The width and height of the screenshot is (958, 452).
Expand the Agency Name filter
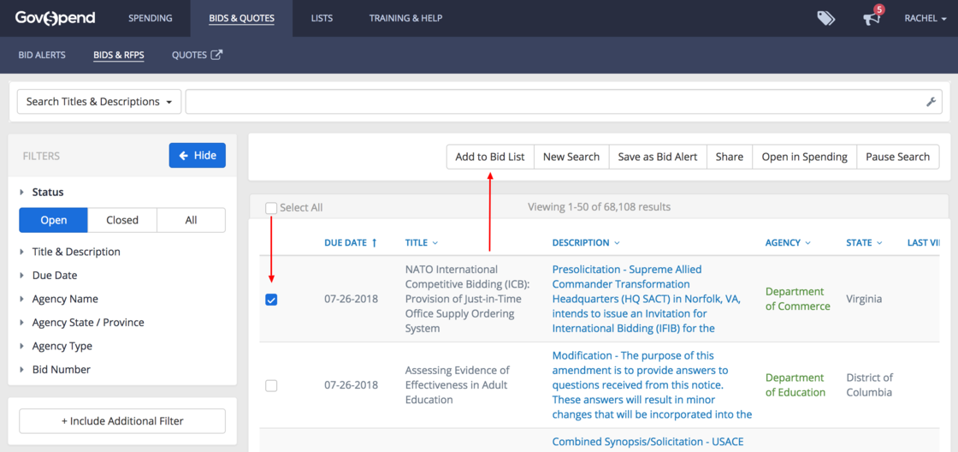pos(65,299)
